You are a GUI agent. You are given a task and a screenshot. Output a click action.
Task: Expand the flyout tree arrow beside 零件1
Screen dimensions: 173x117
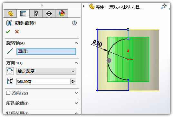84,6
